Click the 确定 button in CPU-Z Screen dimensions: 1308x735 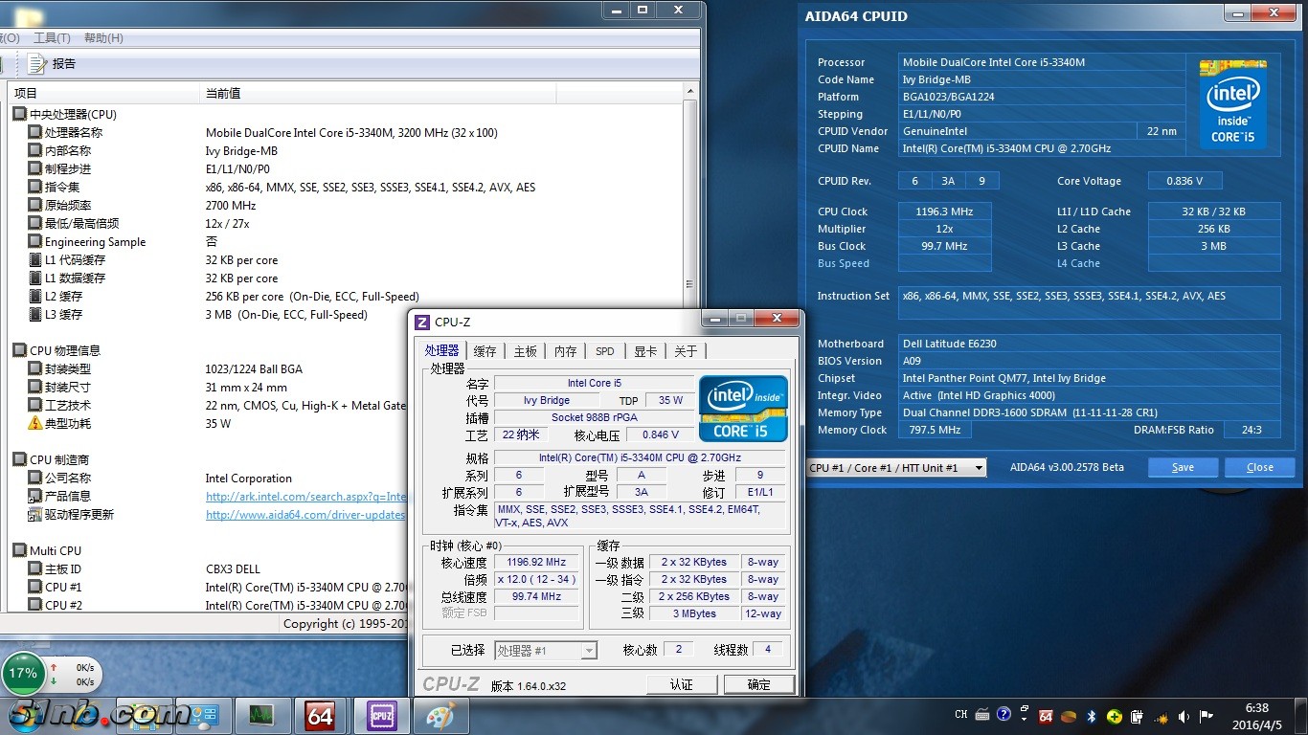click(x=758, y=684)
